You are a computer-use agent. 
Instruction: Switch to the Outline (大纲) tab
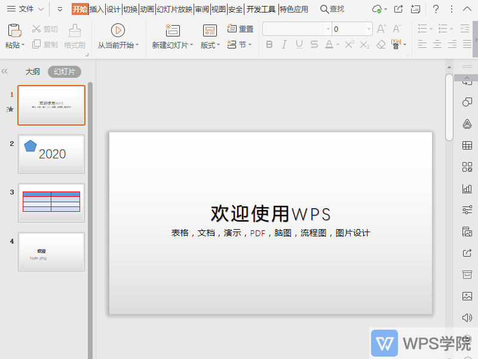[32, 71]
